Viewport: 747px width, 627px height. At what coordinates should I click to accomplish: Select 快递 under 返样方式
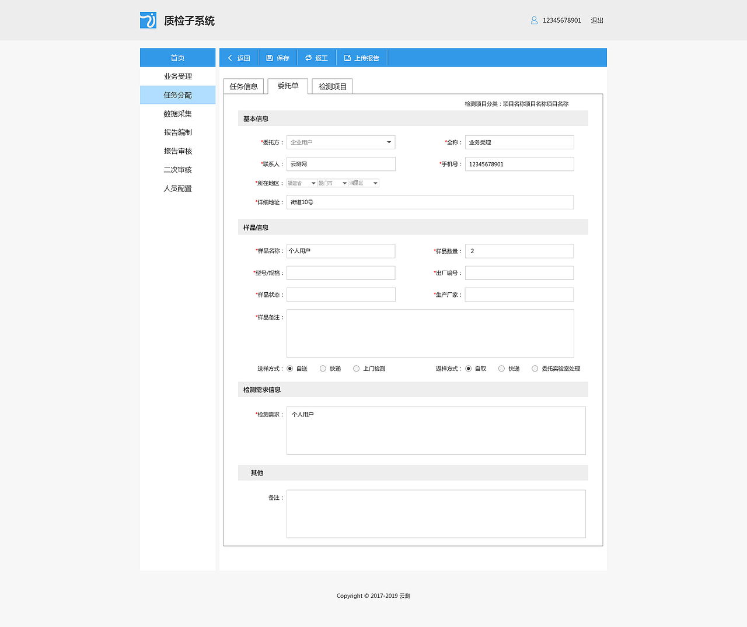point(501,369)
